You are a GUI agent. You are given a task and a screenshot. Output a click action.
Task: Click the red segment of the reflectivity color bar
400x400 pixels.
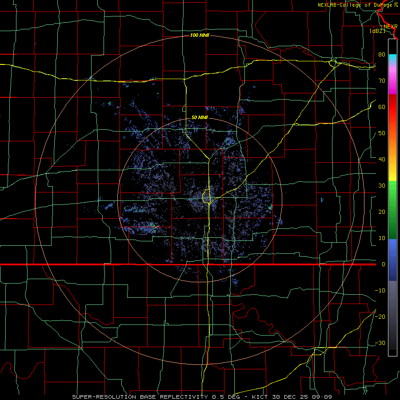click(x=392, y=107)
